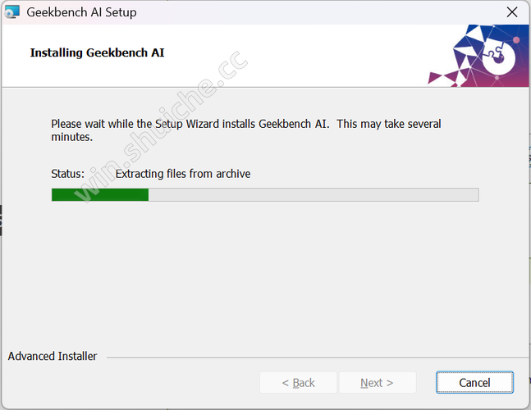Click the installer icon in title bar

(x=12, y=12)
